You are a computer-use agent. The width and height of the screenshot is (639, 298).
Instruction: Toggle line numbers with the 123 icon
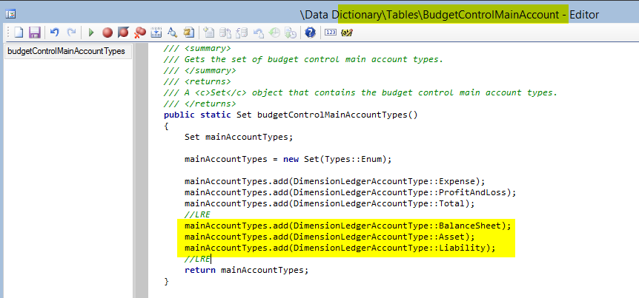coord(331,33)
